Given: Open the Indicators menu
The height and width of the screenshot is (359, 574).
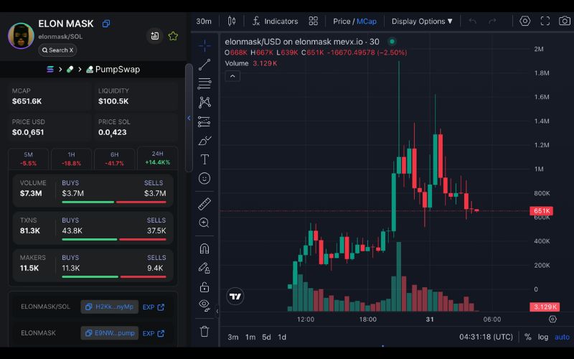Looking at the screenshot, I should 276,22.
